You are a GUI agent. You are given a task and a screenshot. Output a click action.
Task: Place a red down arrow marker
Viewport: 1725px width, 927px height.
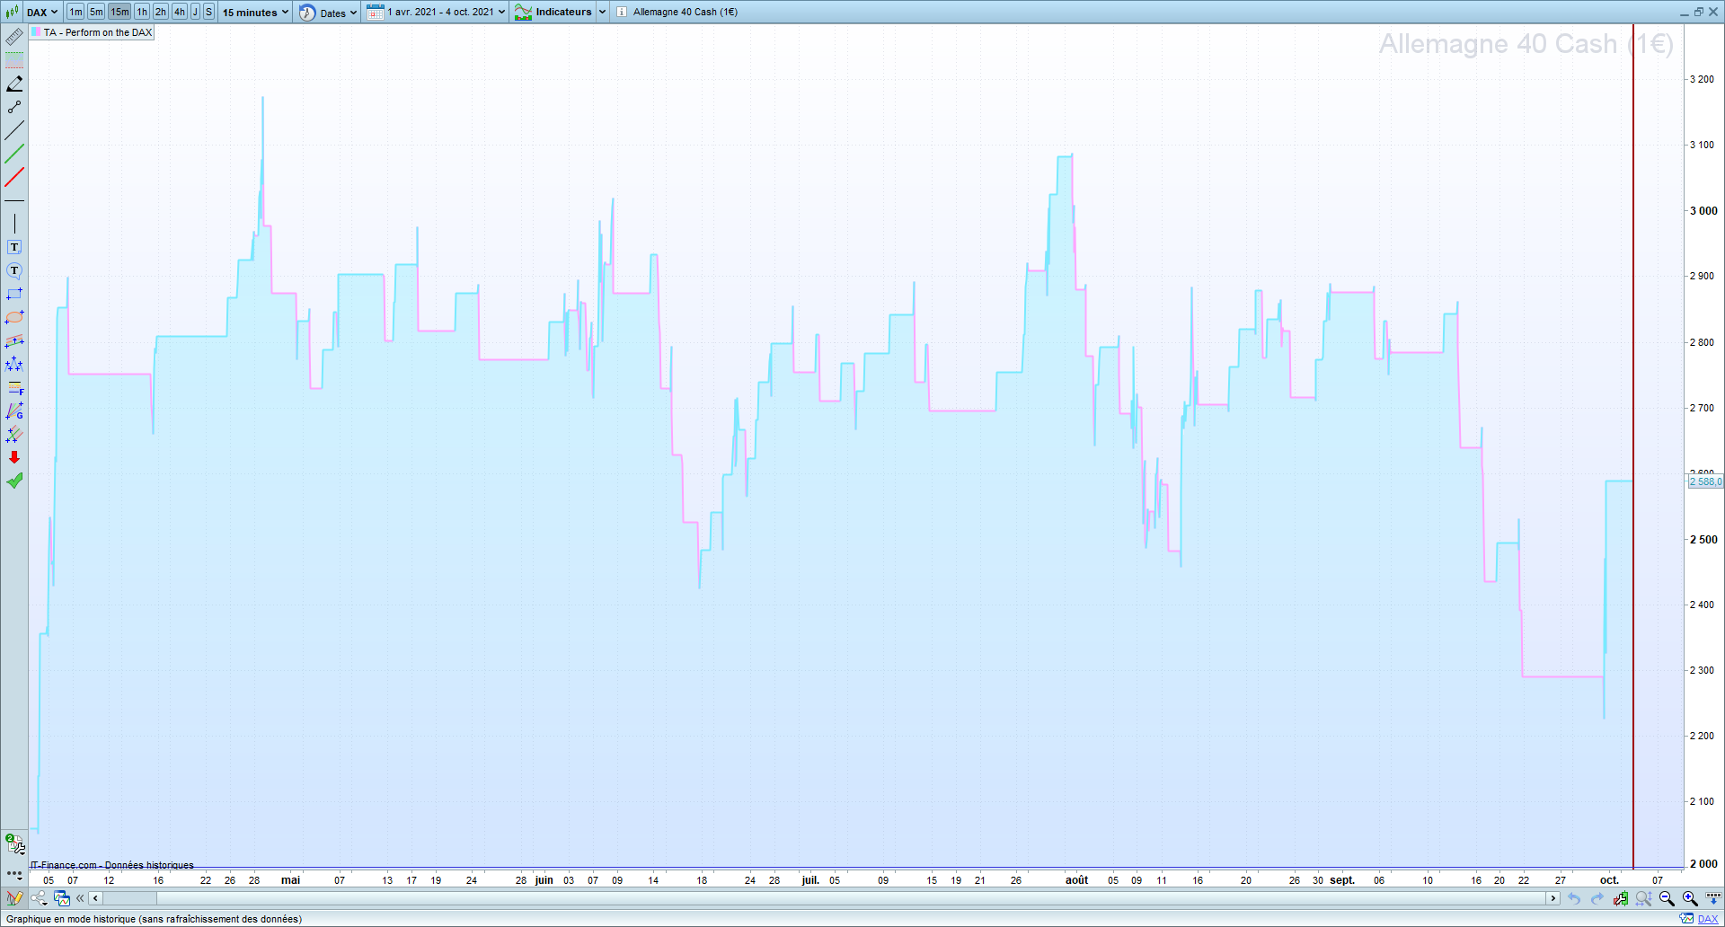click(14, 457)
